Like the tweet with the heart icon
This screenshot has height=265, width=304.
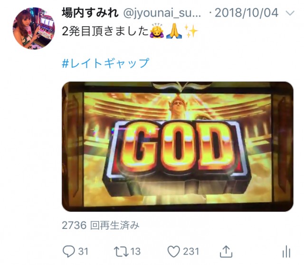coord(173,252)
